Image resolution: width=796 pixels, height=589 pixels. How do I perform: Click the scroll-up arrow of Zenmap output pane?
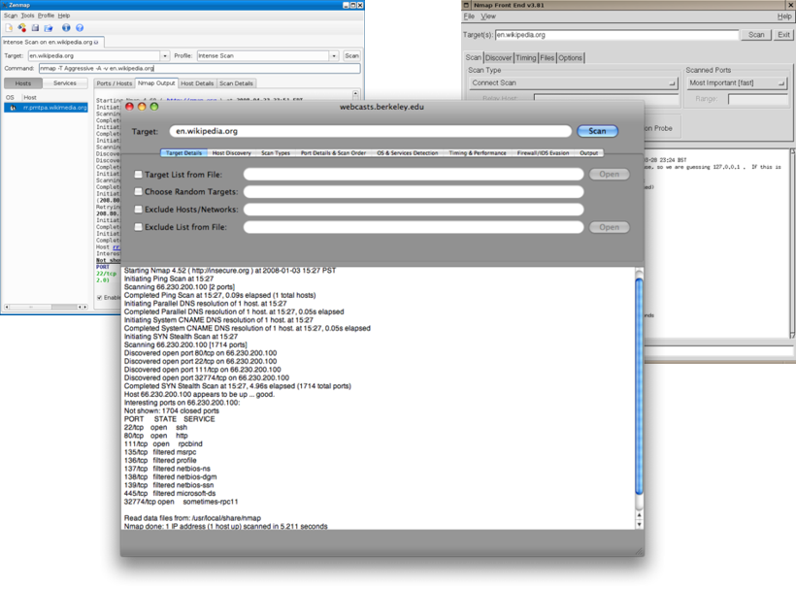(355, 94)
